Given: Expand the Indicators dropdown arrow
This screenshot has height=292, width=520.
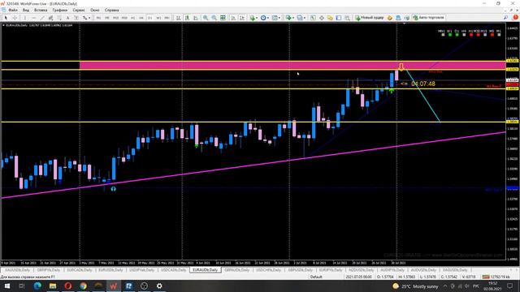Looking at the screenshot, I should (257, 18).
